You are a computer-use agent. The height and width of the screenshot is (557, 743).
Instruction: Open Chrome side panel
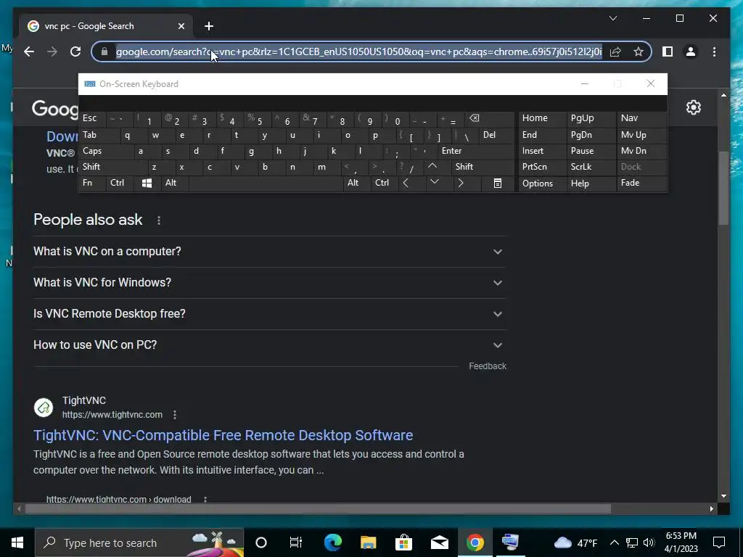pyautogui.click(x=668, y=51)
